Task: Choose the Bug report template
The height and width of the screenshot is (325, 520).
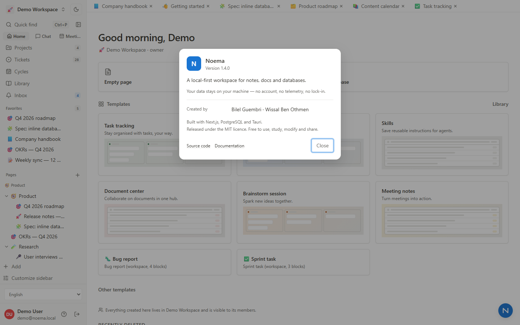Action: pyautogui.click(x=165, y=262)
